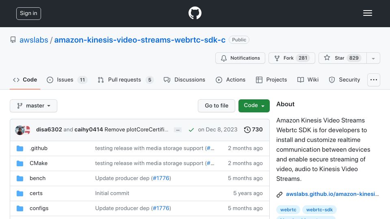Screen dimensions: 390x219
Task: Click the repository book icon beside awslabs
Action: click(13, 40)
